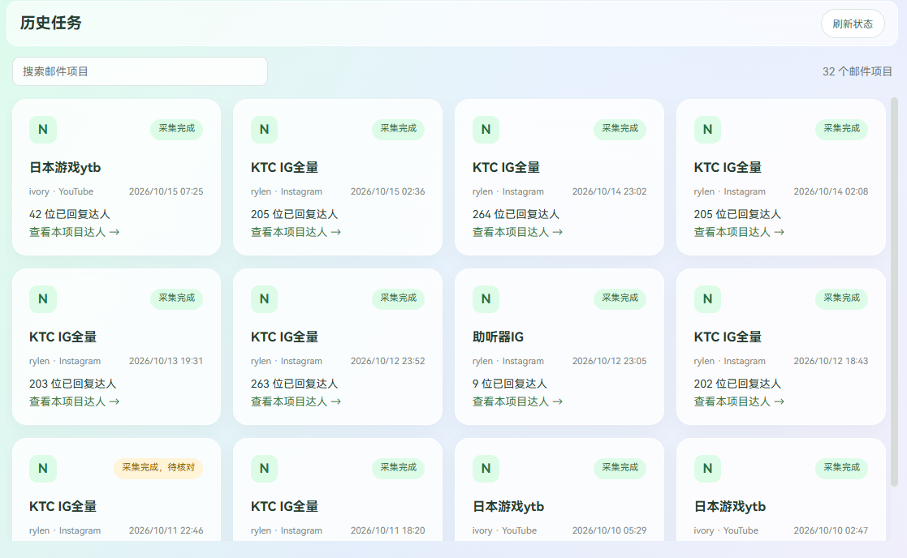
Task: Click the 9 位已回复达人 text
Action: [510, 384]
